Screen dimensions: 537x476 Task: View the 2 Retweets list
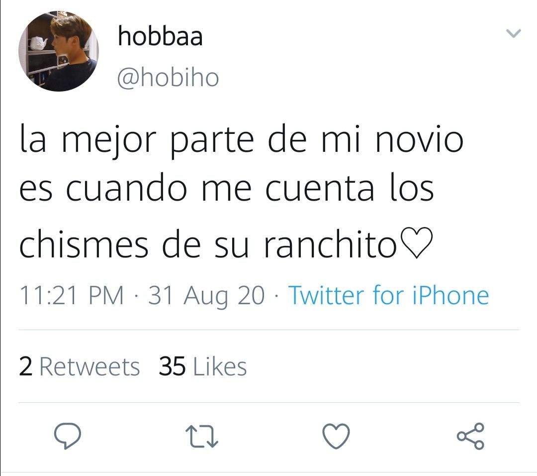click(x=80, y=366)
